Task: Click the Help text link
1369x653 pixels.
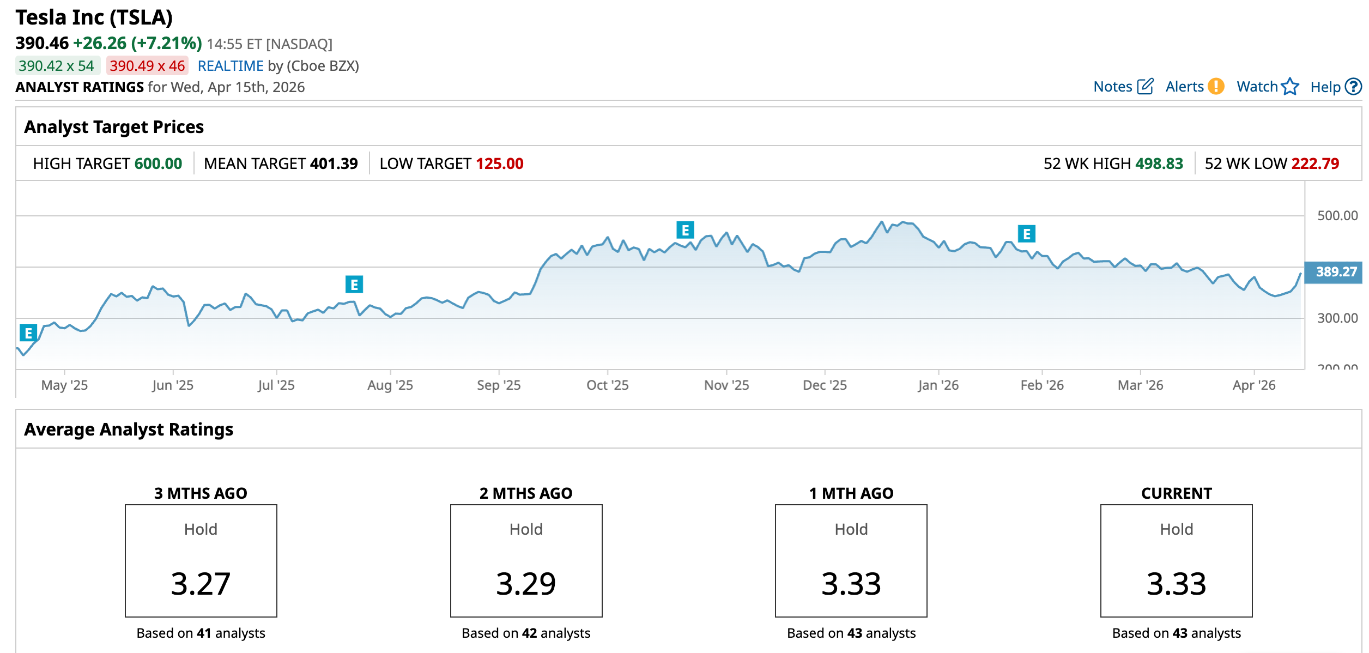Action: [x=1325, y=87]
